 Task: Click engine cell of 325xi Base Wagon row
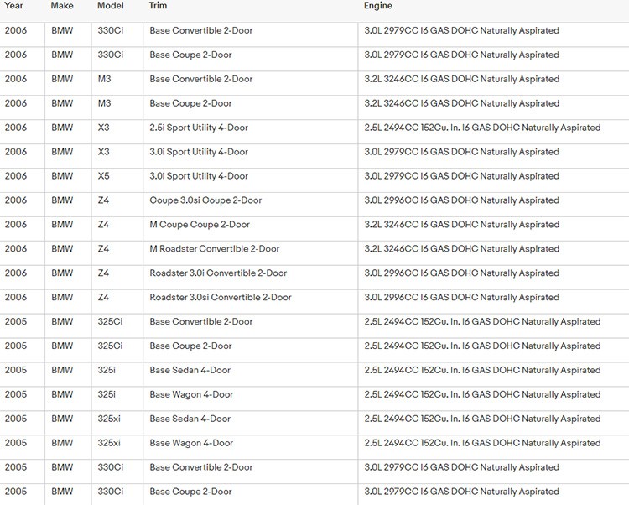pos(482,443)
